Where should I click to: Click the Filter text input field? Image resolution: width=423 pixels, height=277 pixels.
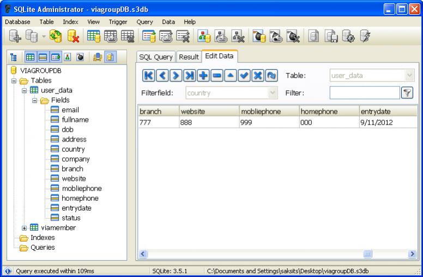(x=364, y=93)
